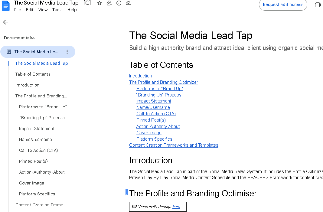
Task: Follow the Pinned Post(s) contents link
Action: 151,120
